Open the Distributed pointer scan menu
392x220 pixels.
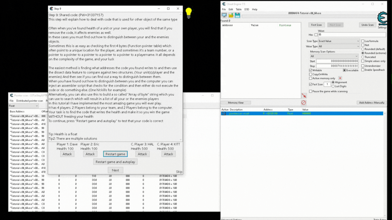(30, 100)
